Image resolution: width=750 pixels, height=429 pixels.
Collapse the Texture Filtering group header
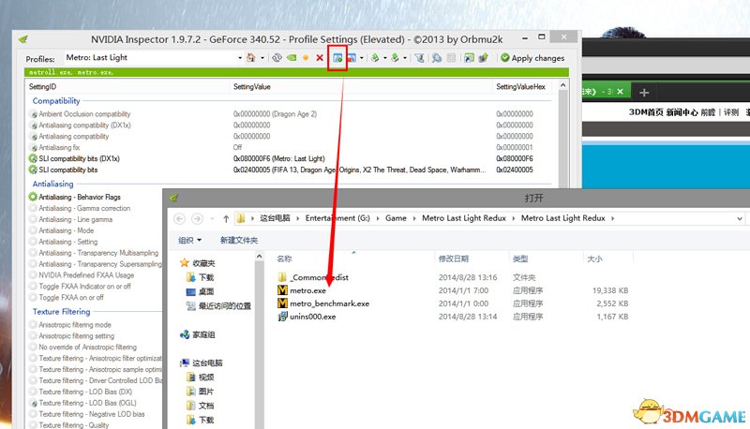coord(61,312)
